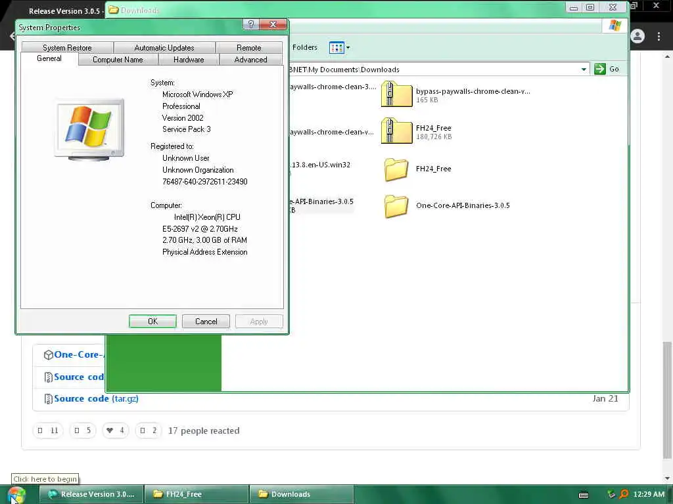Click the network connection tray icon

(612, 495)
